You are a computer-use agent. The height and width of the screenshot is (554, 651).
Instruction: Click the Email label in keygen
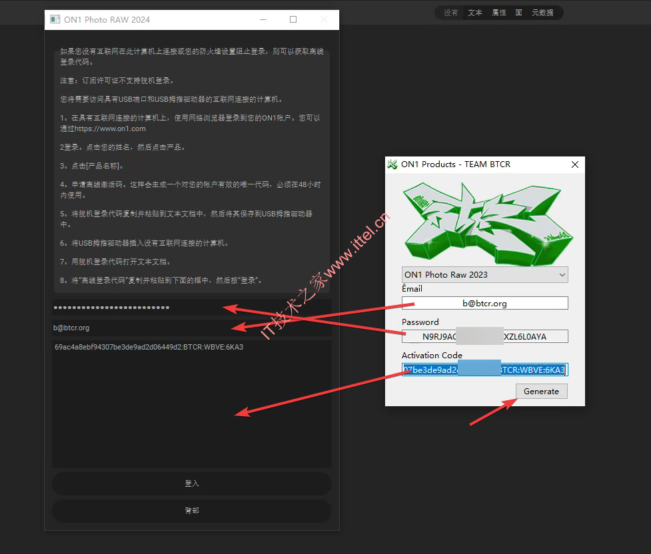click(412, 289)
